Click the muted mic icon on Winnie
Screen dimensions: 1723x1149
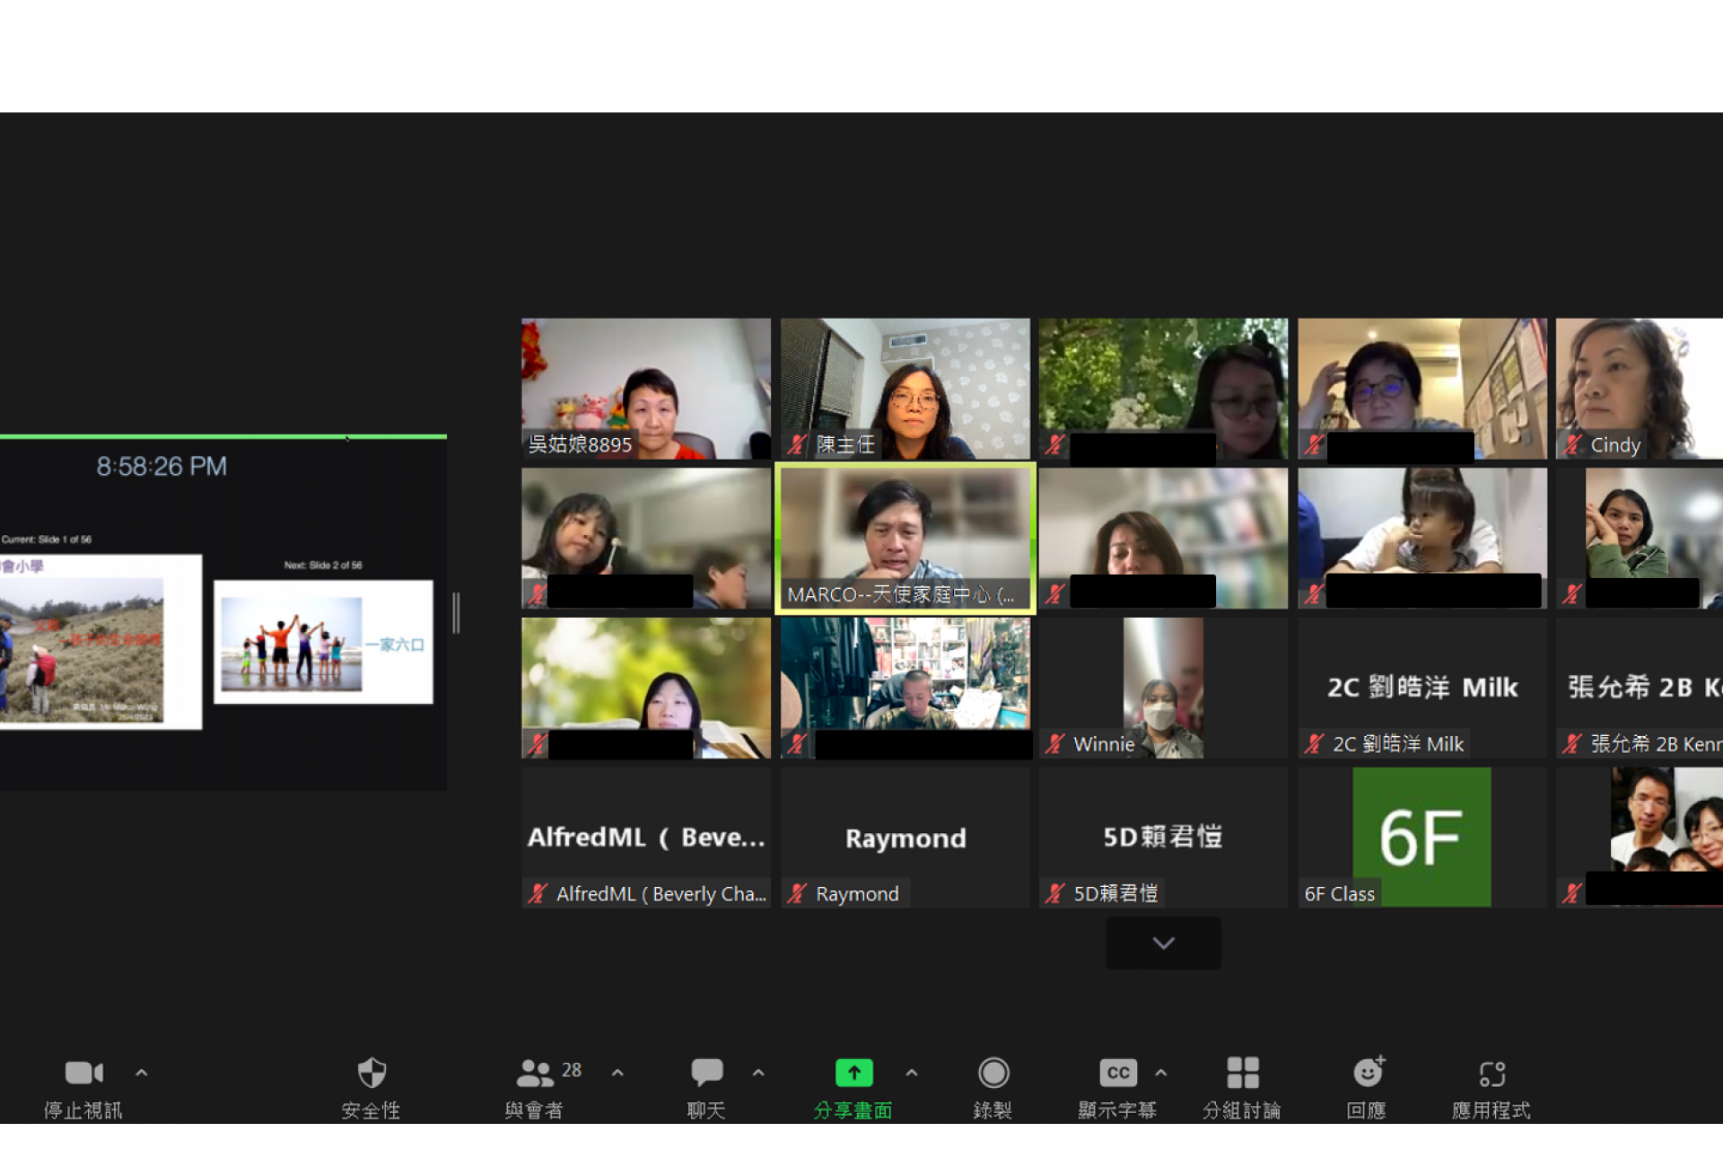coord(1055,744)
